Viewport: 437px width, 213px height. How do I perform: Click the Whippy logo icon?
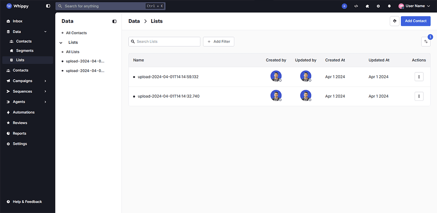[9, 6]
